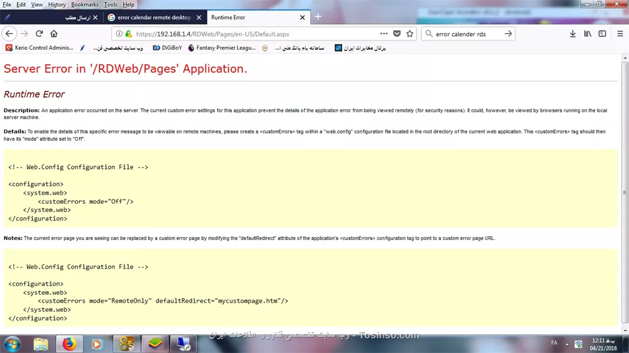This screenshot has width=629, height=353.
Task: Switch to the first Persian-titled tab
Action: coord(52,17)
